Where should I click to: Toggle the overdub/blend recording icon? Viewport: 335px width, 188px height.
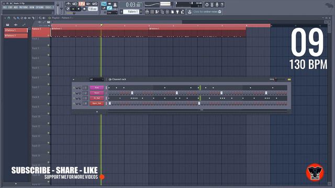pyautogui.click(x=88, y=4)
